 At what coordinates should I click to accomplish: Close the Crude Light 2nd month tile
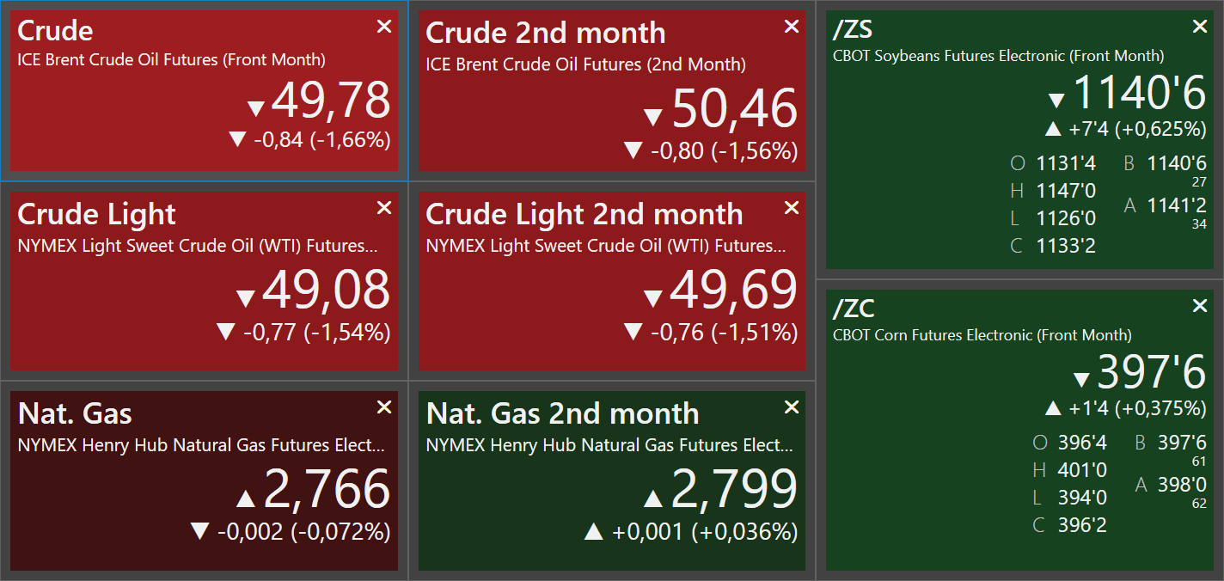[792, 208]
